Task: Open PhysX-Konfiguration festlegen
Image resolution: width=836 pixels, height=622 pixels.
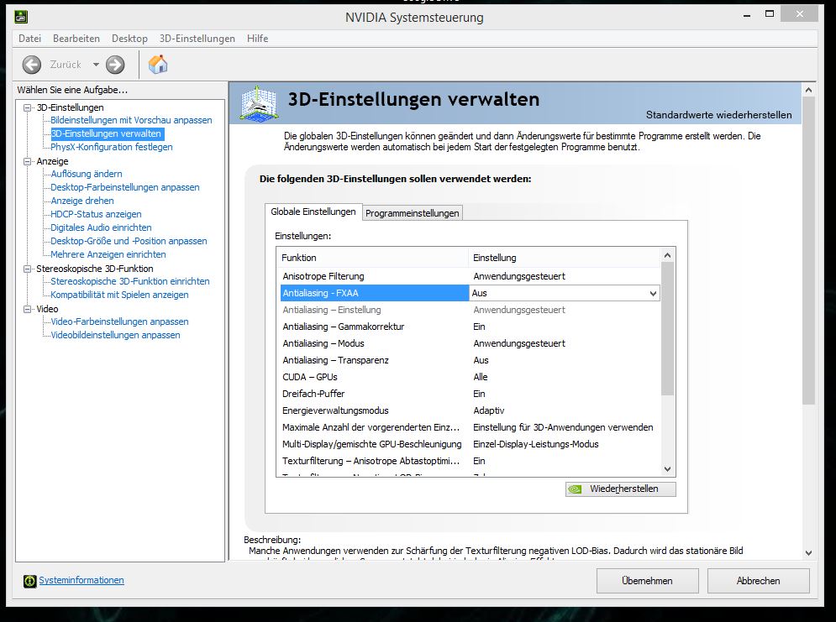Action: [x=112, y=147]
